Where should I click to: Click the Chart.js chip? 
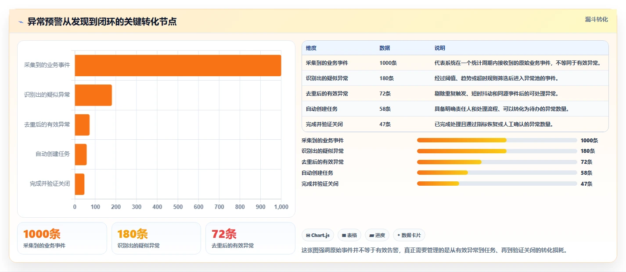click(318, 235)
